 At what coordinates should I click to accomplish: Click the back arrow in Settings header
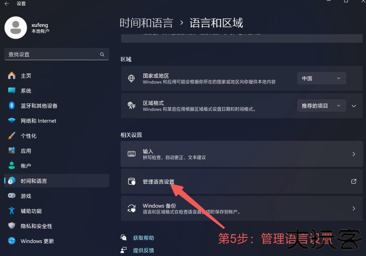(7, 3)
